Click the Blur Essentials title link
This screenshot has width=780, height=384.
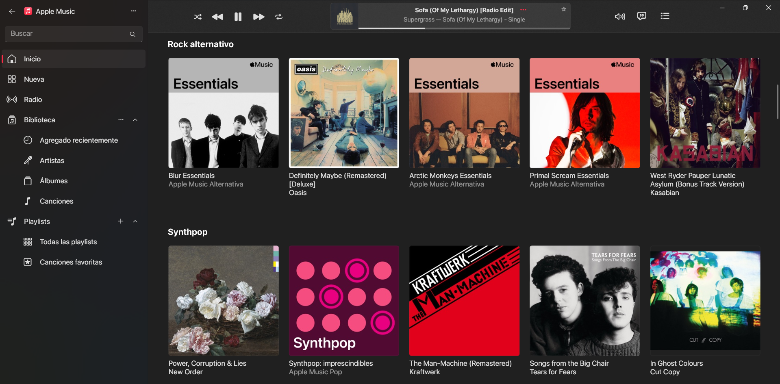coord(191,176)
